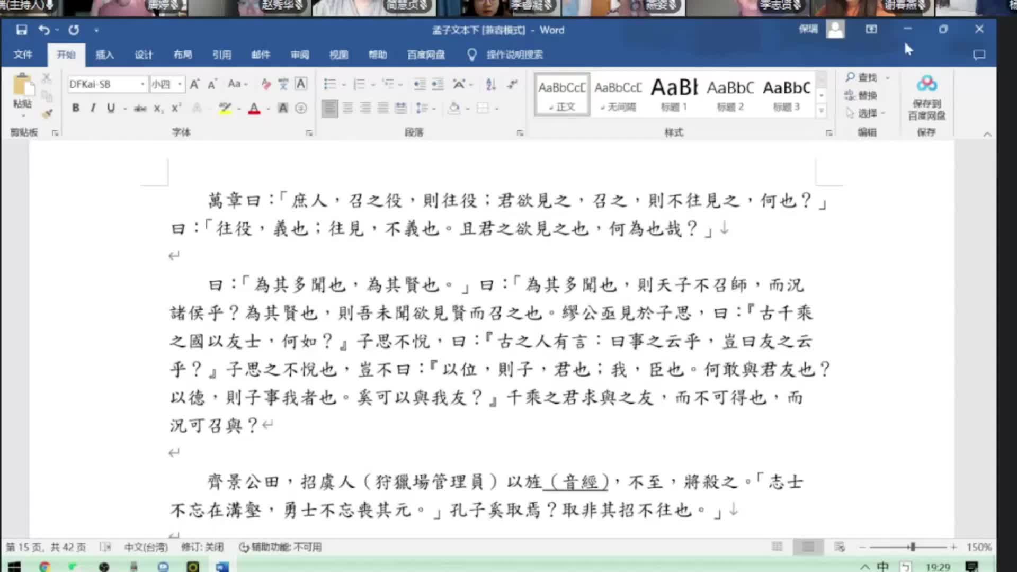Toggle character shading icon
This screenshot has height=572, width=1017.
[283, 108]
